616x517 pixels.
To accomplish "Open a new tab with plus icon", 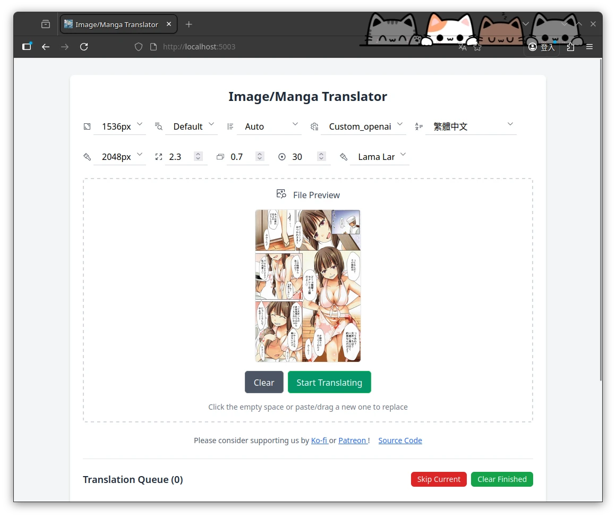I will (x=189, y=24).
